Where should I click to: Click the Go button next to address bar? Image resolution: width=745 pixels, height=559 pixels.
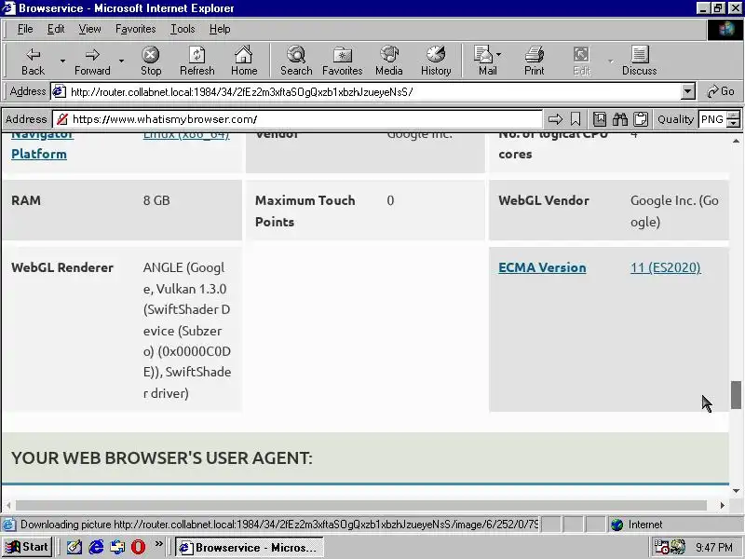click(x=720, y=91)
